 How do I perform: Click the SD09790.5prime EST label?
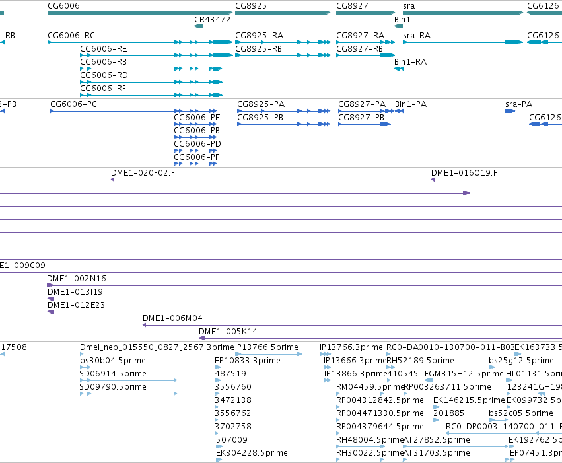point(113,388)
